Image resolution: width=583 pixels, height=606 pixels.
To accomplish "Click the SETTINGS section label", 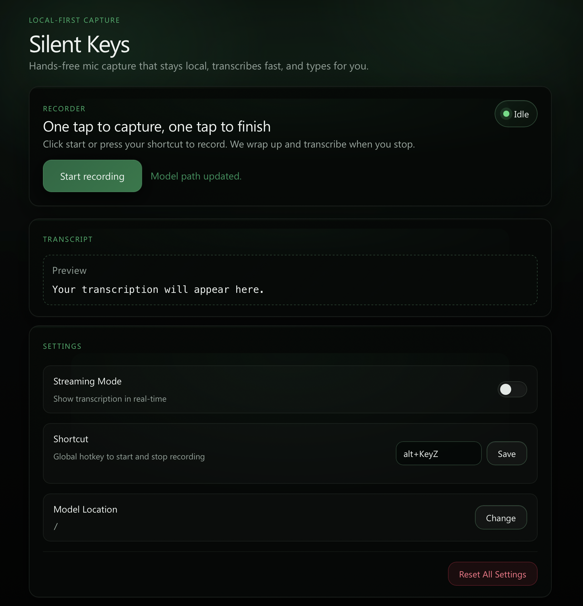I will [62, 346].
